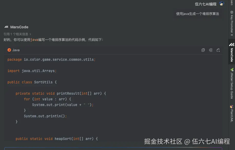This screenshot has height=150, width=235.
Task: Open the Key Promoter X side tab
Action: point(232,23)
